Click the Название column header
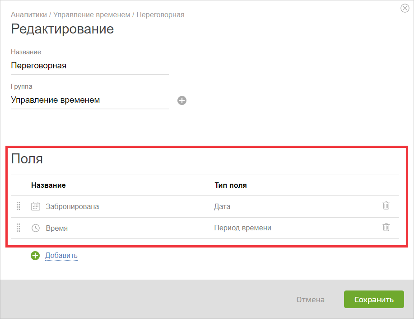The image size is (414, 319). pos(48,185)
